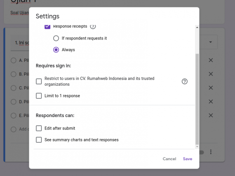Cancel the Settings dialog

click(169, 159)
